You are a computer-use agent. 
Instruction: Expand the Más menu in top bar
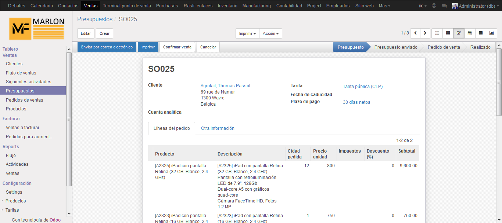tap(384, 6)
